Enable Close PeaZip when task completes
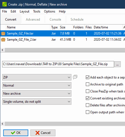 coord(87,91)
